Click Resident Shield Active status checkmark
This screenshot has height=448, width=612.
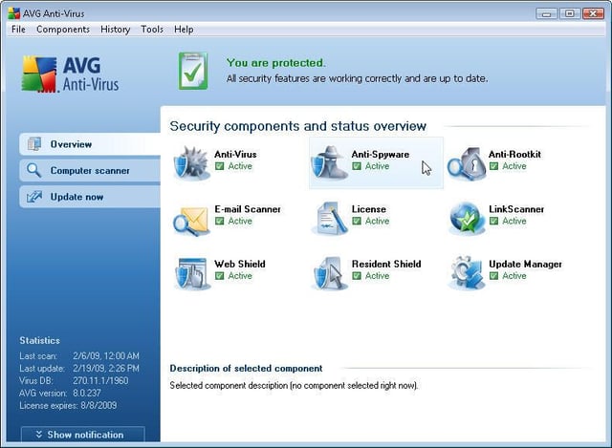(x=357, y=276)
